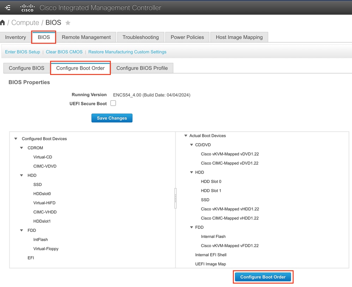The width and height of the screenshot is (352, 287).
Task: Enable the UEFI Secure Boot checkbox
Action: pyautogui.click(x=113, y=103)
